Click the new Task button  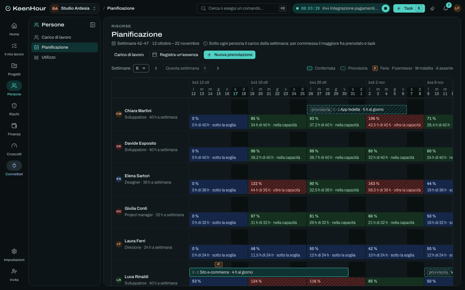pos(409,8)
